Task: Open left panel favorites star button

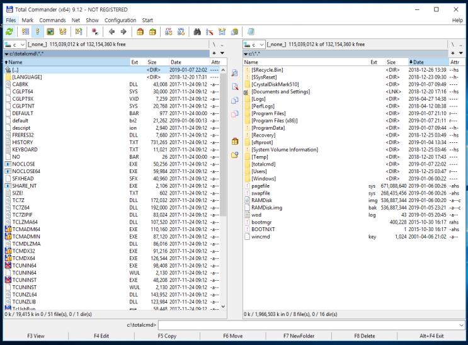Action: click(214, 53)
